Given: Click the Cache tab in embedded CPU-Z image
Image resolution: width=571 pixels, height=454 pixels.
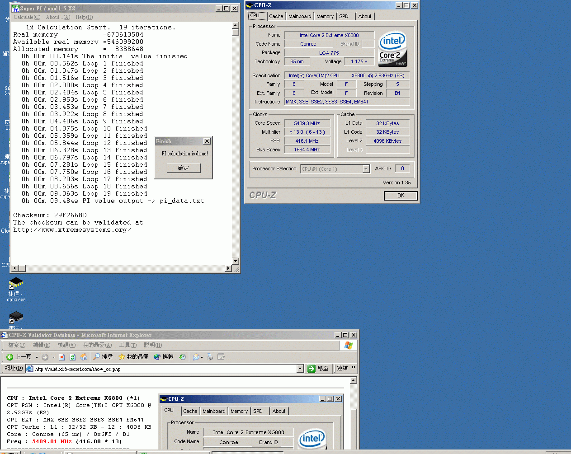Looking at the screenshot, I should [190, 411].
